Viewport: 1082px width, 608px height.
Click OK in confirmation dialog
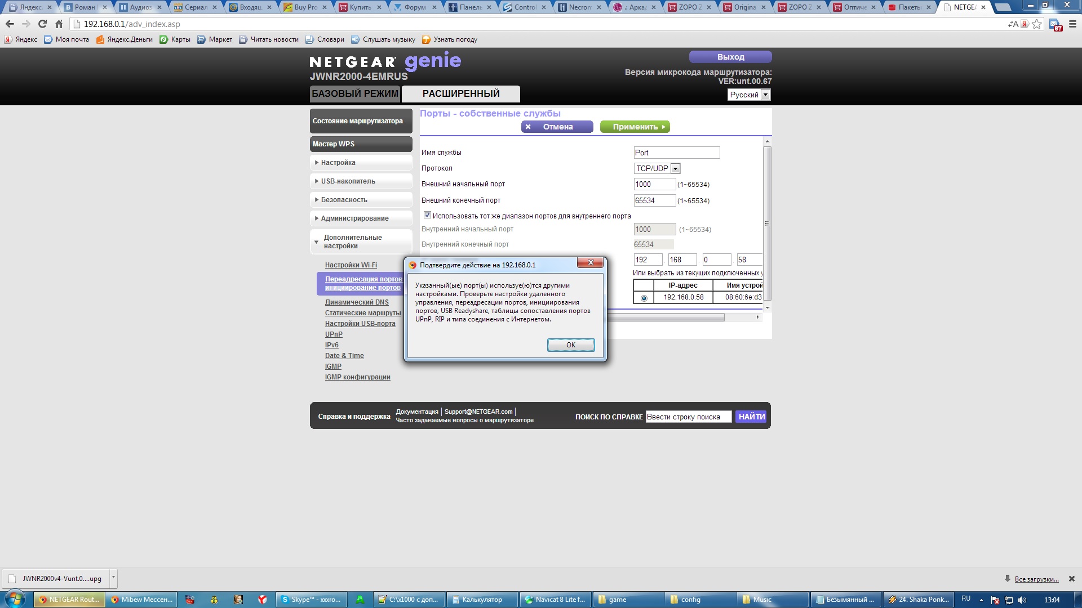click(571, 345)
